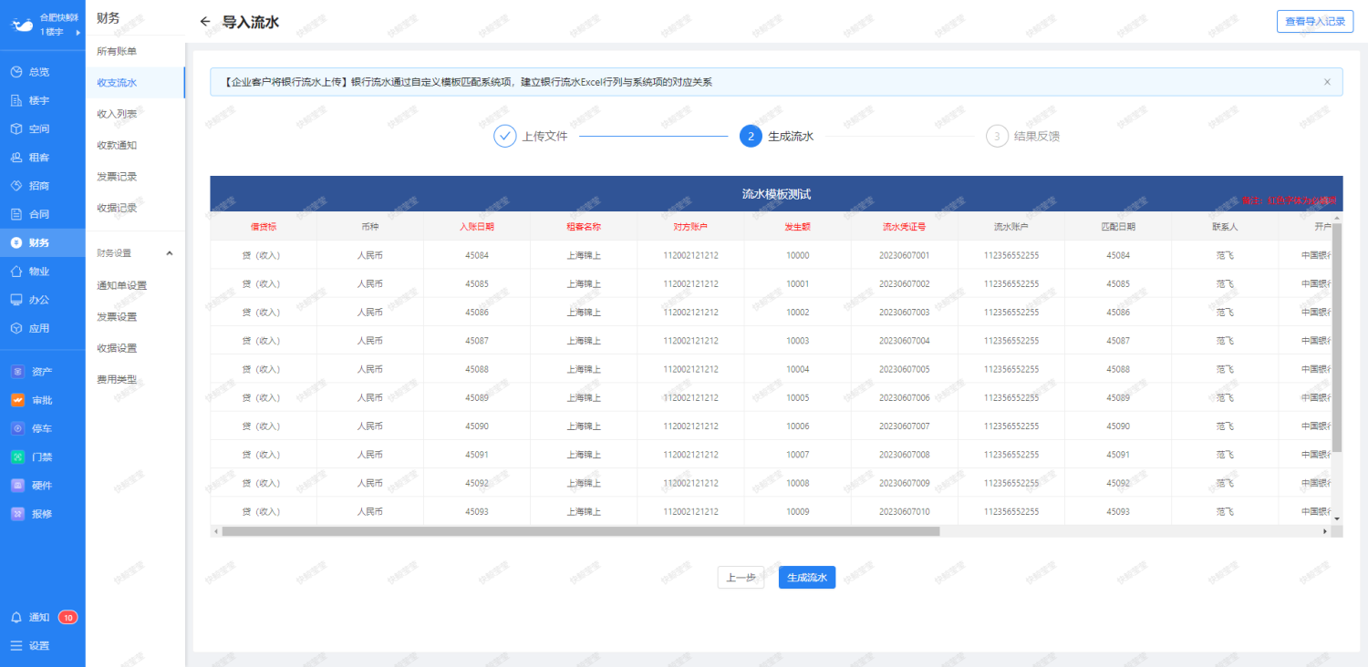1368x667 pixels.
Task: Open 发票记录 in finance menu
Action: pos(117,176)
